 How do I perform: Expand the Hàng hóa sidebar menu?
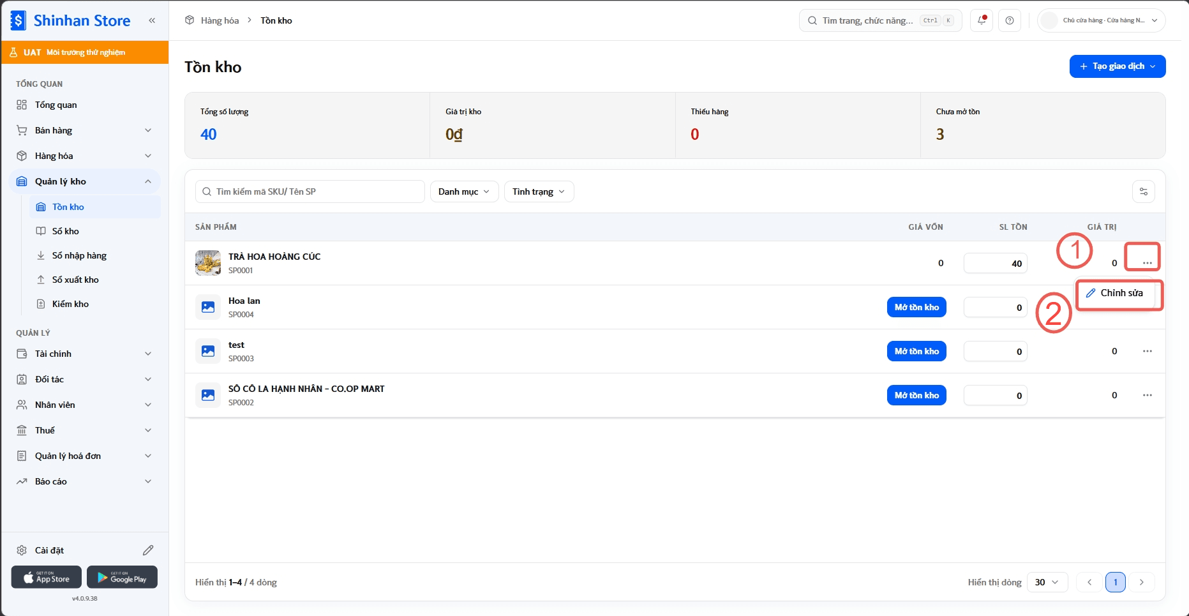85,156
